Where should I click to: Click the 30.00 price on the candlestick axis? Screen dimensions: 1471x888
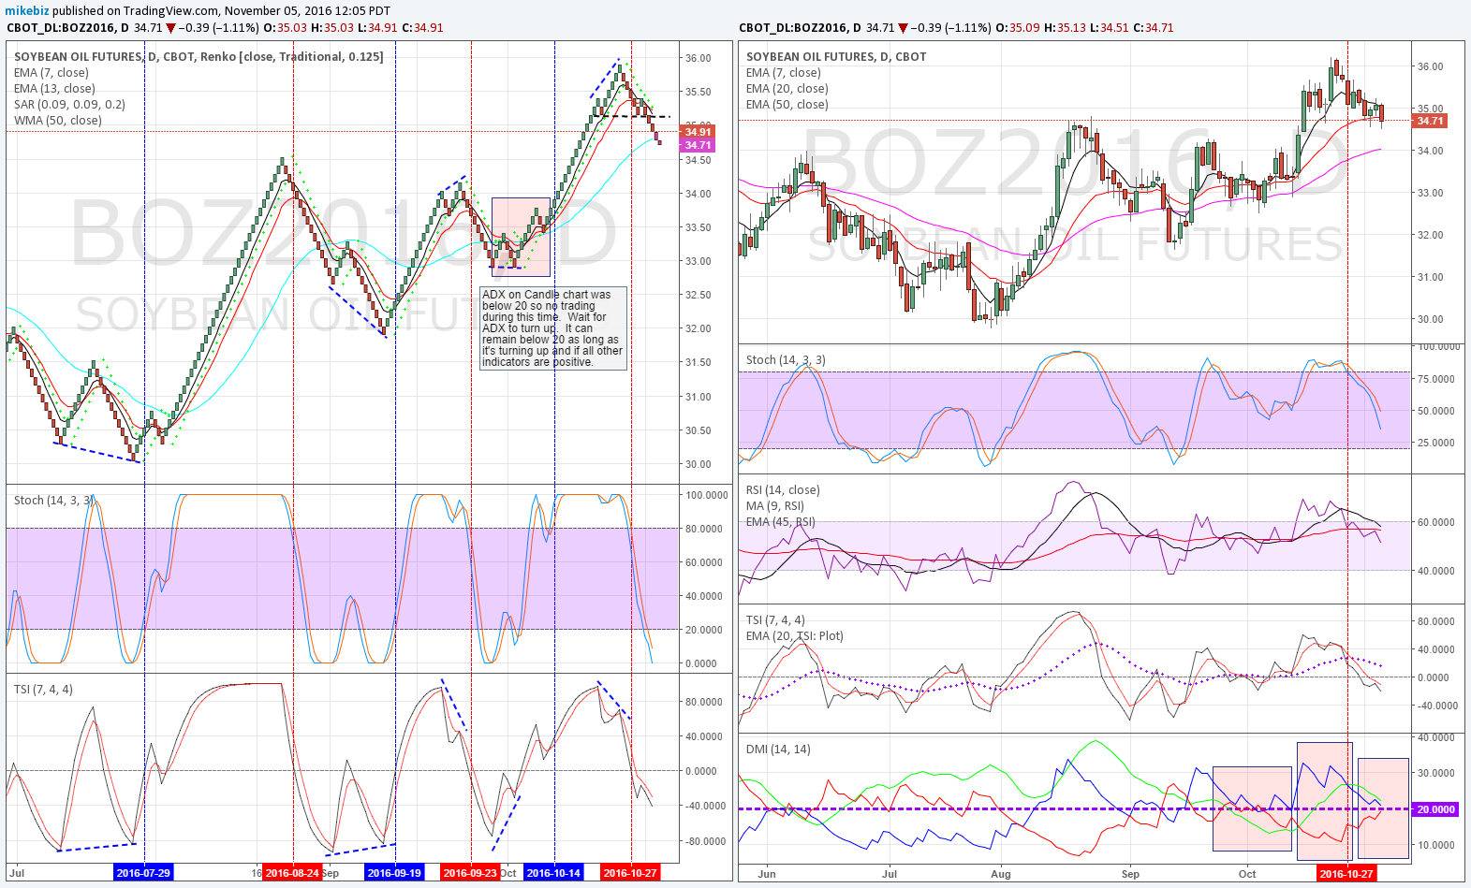coord(1430,318)
